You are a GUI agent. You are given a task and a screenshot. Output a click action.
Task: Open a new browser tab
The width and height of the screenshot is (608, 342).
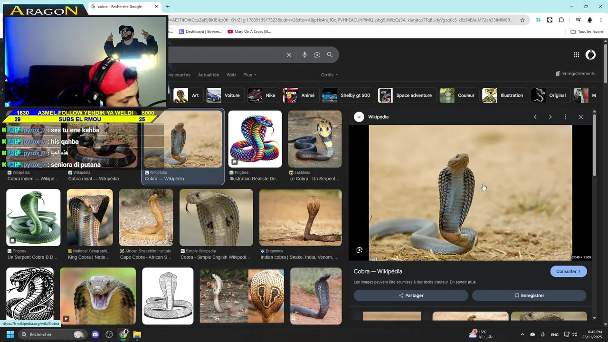pyautogui.click(x=168, y=6)
